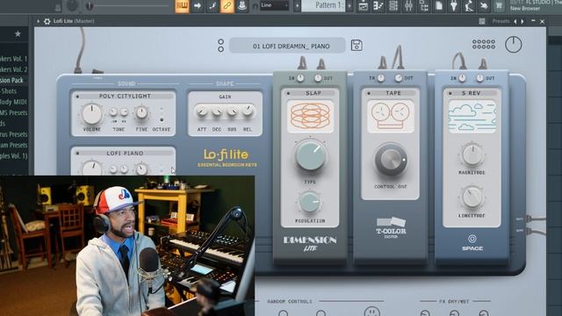Click the document page icon in the toolbar
The height and width of the screenshot is (316, 562).
439,6
